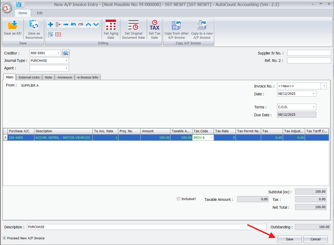This screenshot has width=334, height=245.
Task: Click the Save button
Action: (289, 239)
